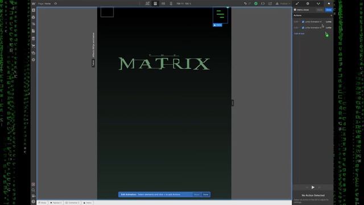Open the CMS Collections panel
This screenshot has width=364, height=205.
pos(34,39)
